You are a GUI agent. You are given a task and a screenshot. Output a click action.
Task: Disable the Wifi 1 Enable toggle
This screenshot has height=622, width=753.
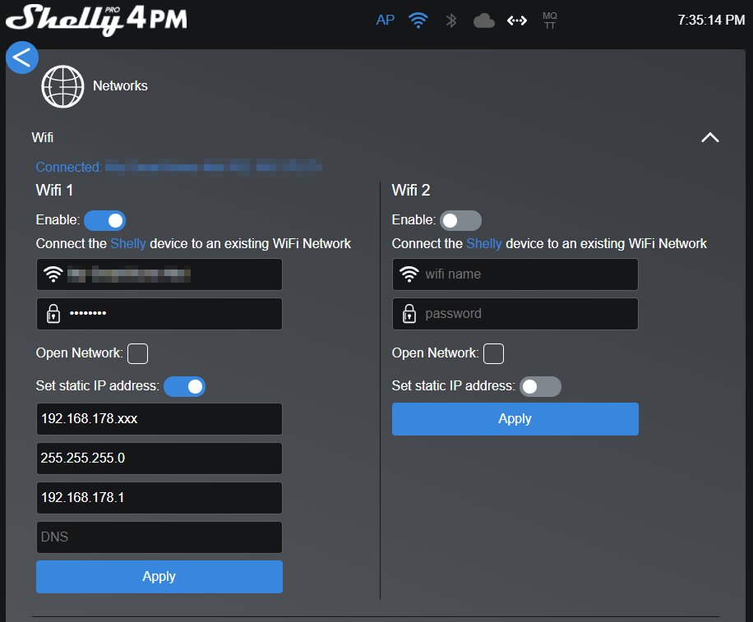(x=104, y=220)
